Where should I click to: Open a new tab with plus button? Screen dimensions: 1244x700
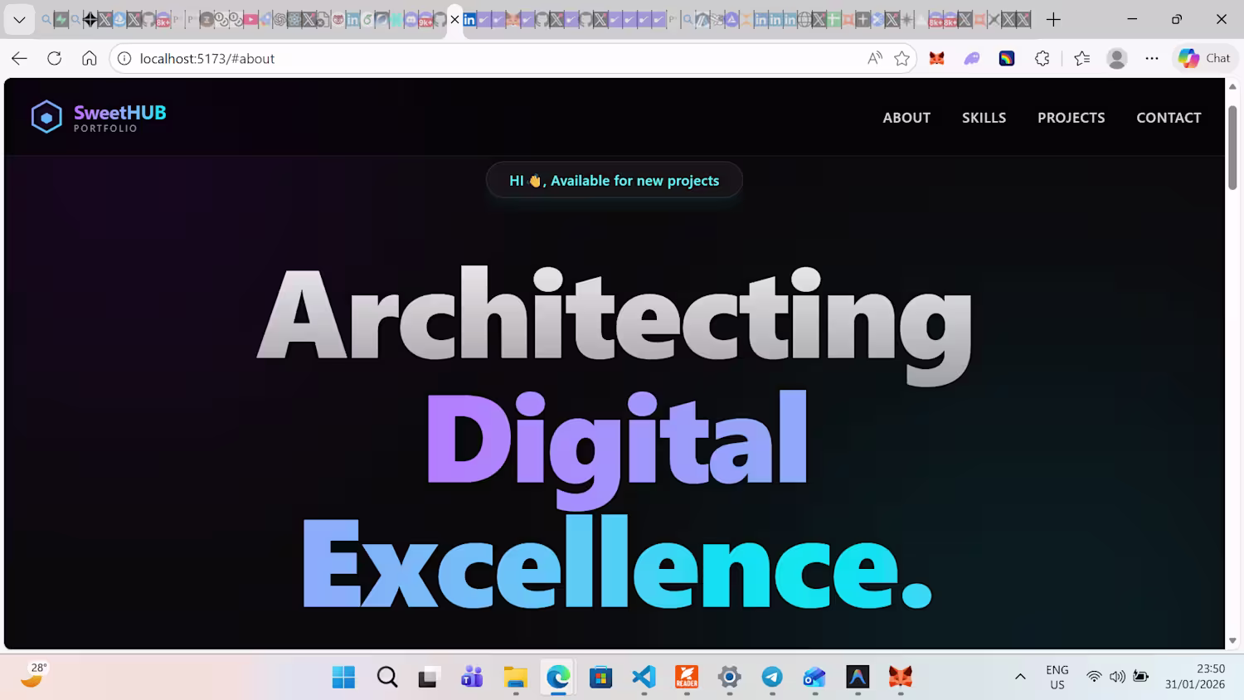1053,19
